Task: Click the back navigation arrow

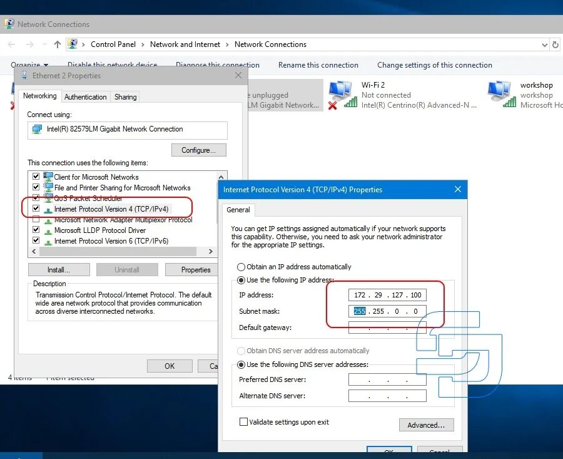Action: 11,44
